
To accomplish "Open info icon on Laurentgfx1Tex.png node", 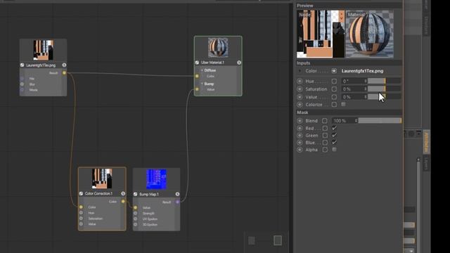I will pyautogui.click(x=64, y=65).
